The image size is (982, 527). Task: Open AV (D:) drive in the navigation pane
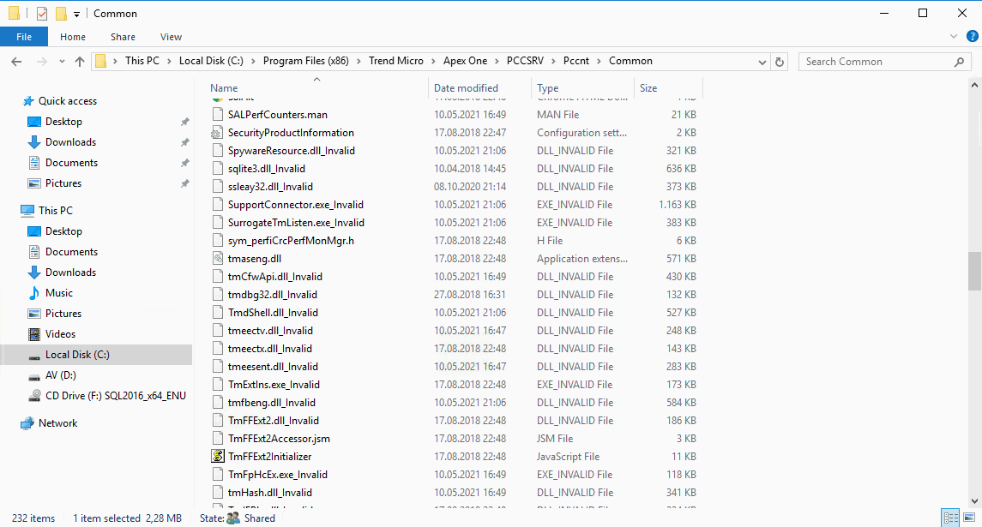click(61, 375)
